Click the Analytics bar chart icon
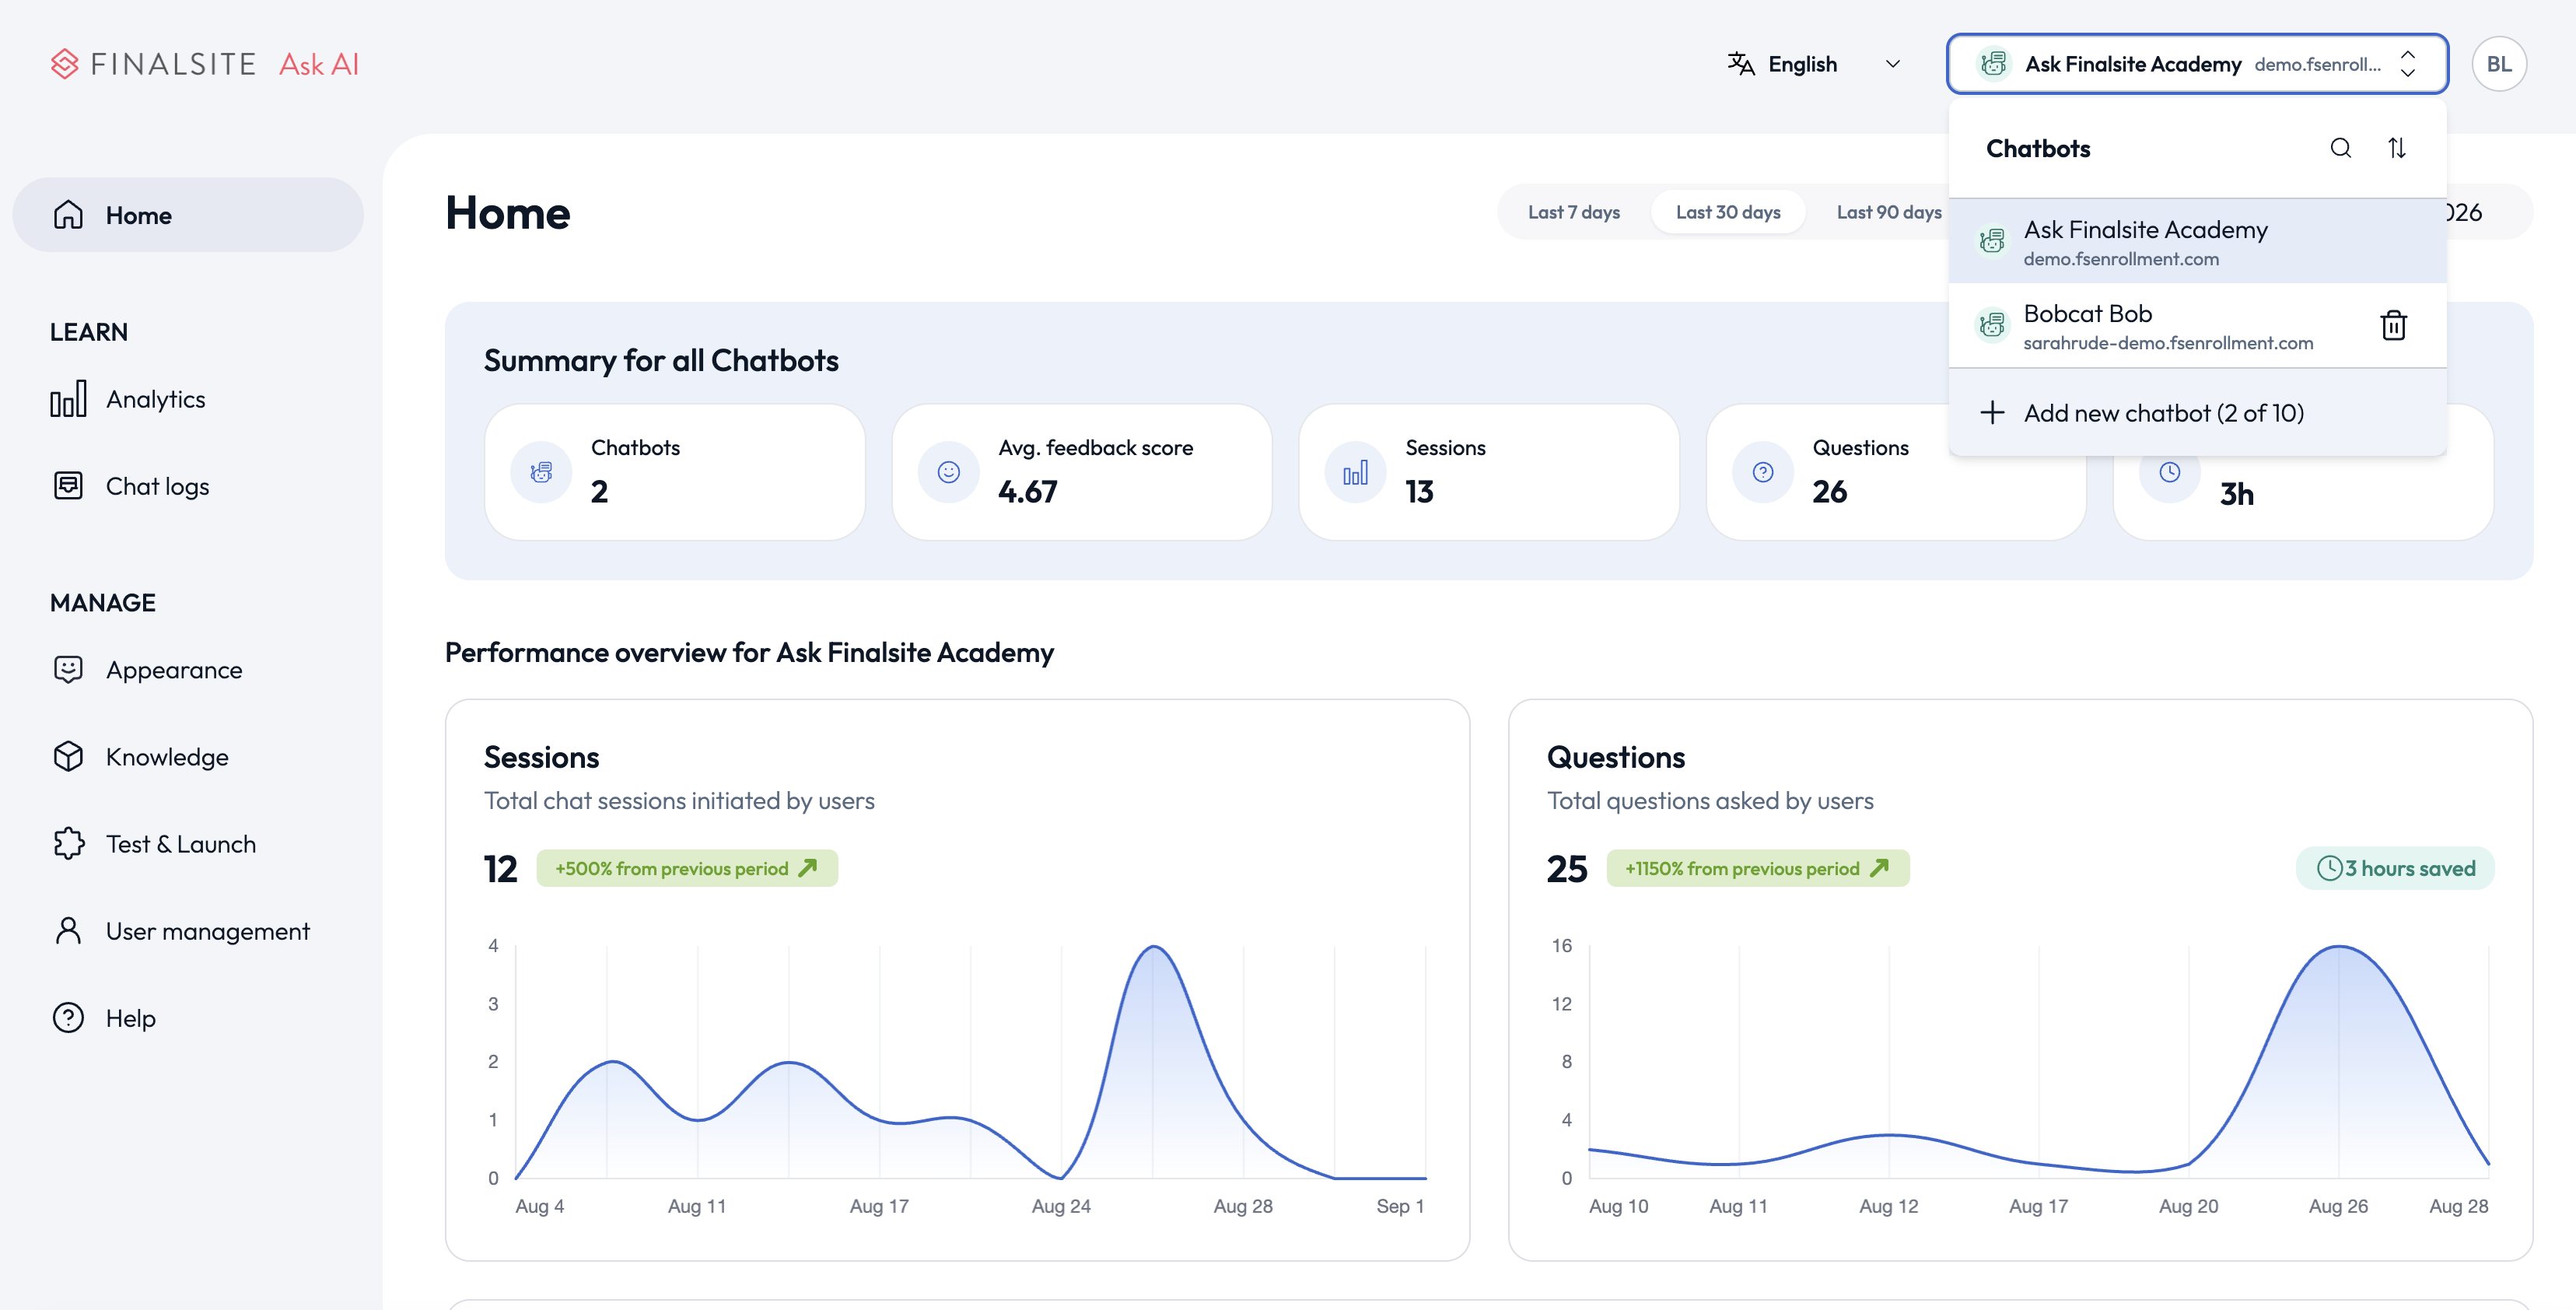The width and height of the screenshot is (2576, 1310). tap(68, 398)
